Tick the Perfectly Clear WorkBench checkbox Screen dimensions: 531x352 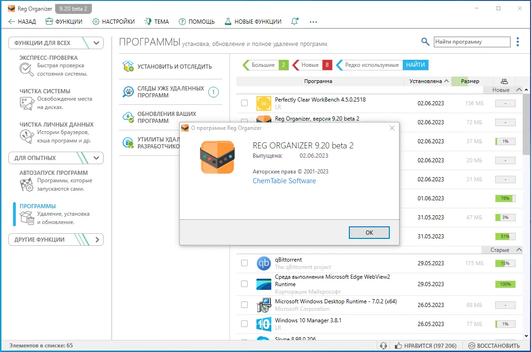[244, 103]
